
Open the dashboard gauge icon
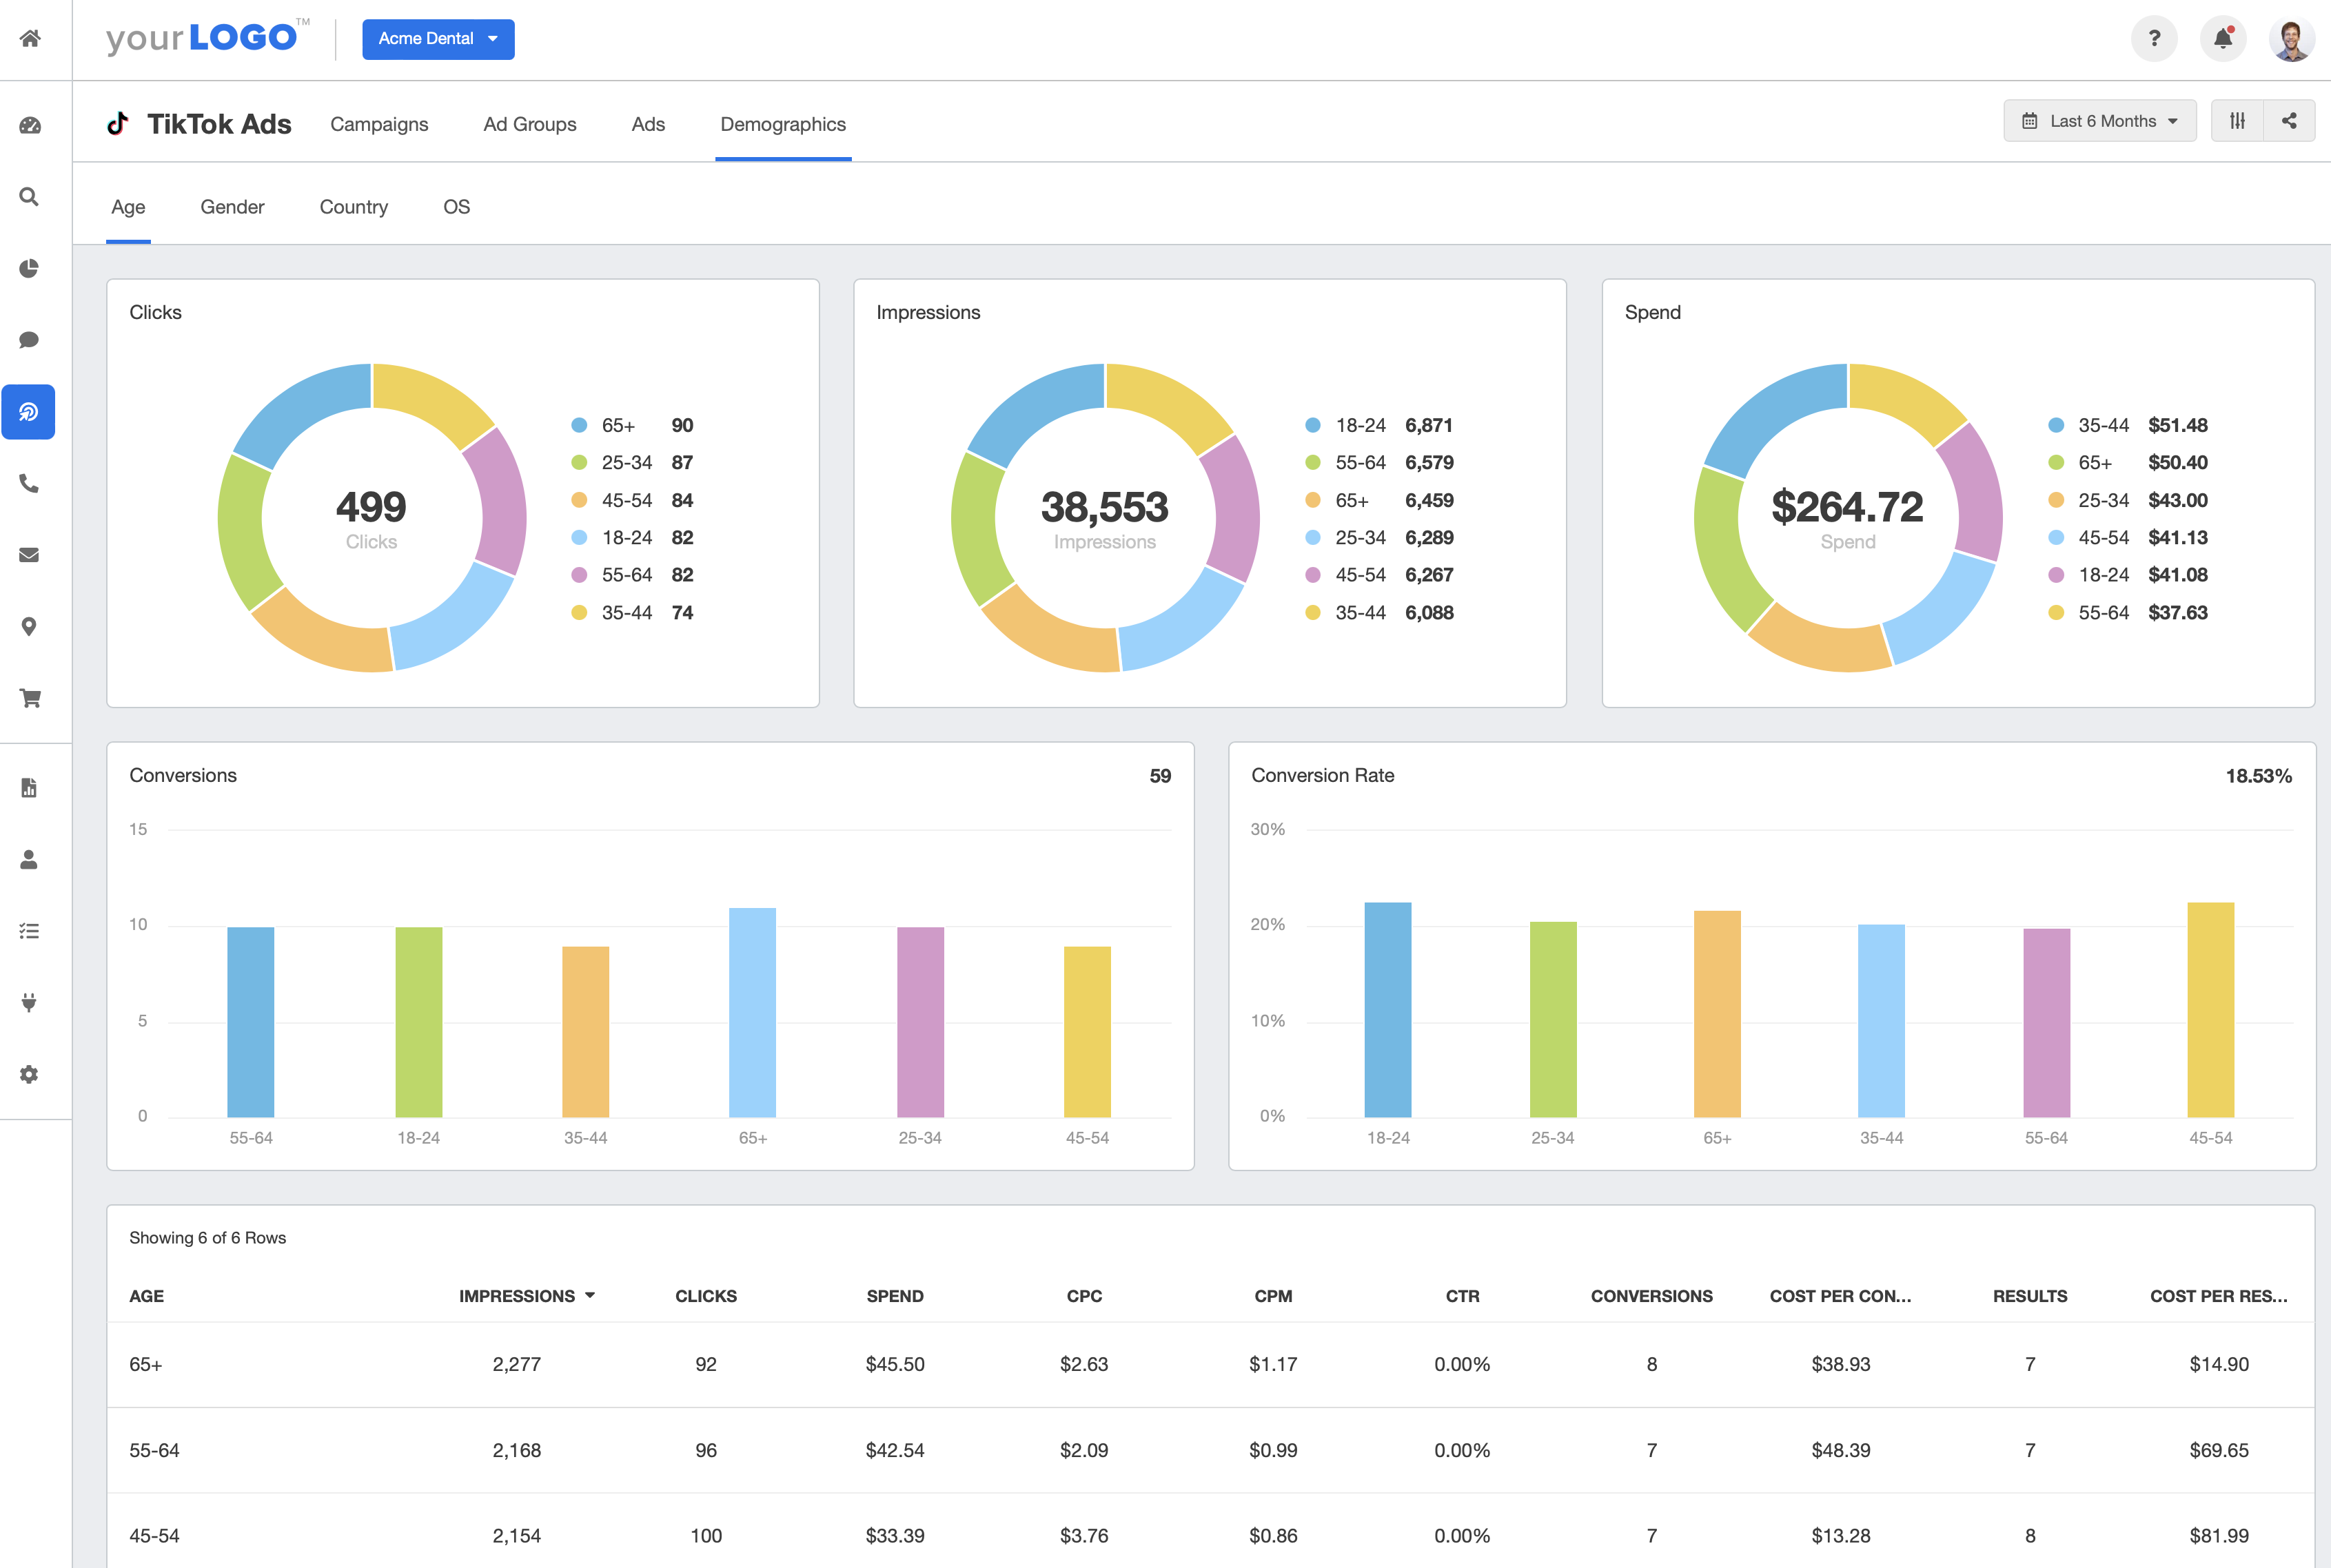point(30,125)
